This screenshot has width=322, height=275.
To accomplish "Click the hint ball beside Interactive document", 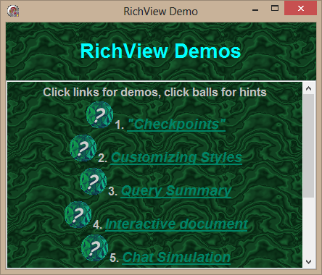I will click(78, 215).
